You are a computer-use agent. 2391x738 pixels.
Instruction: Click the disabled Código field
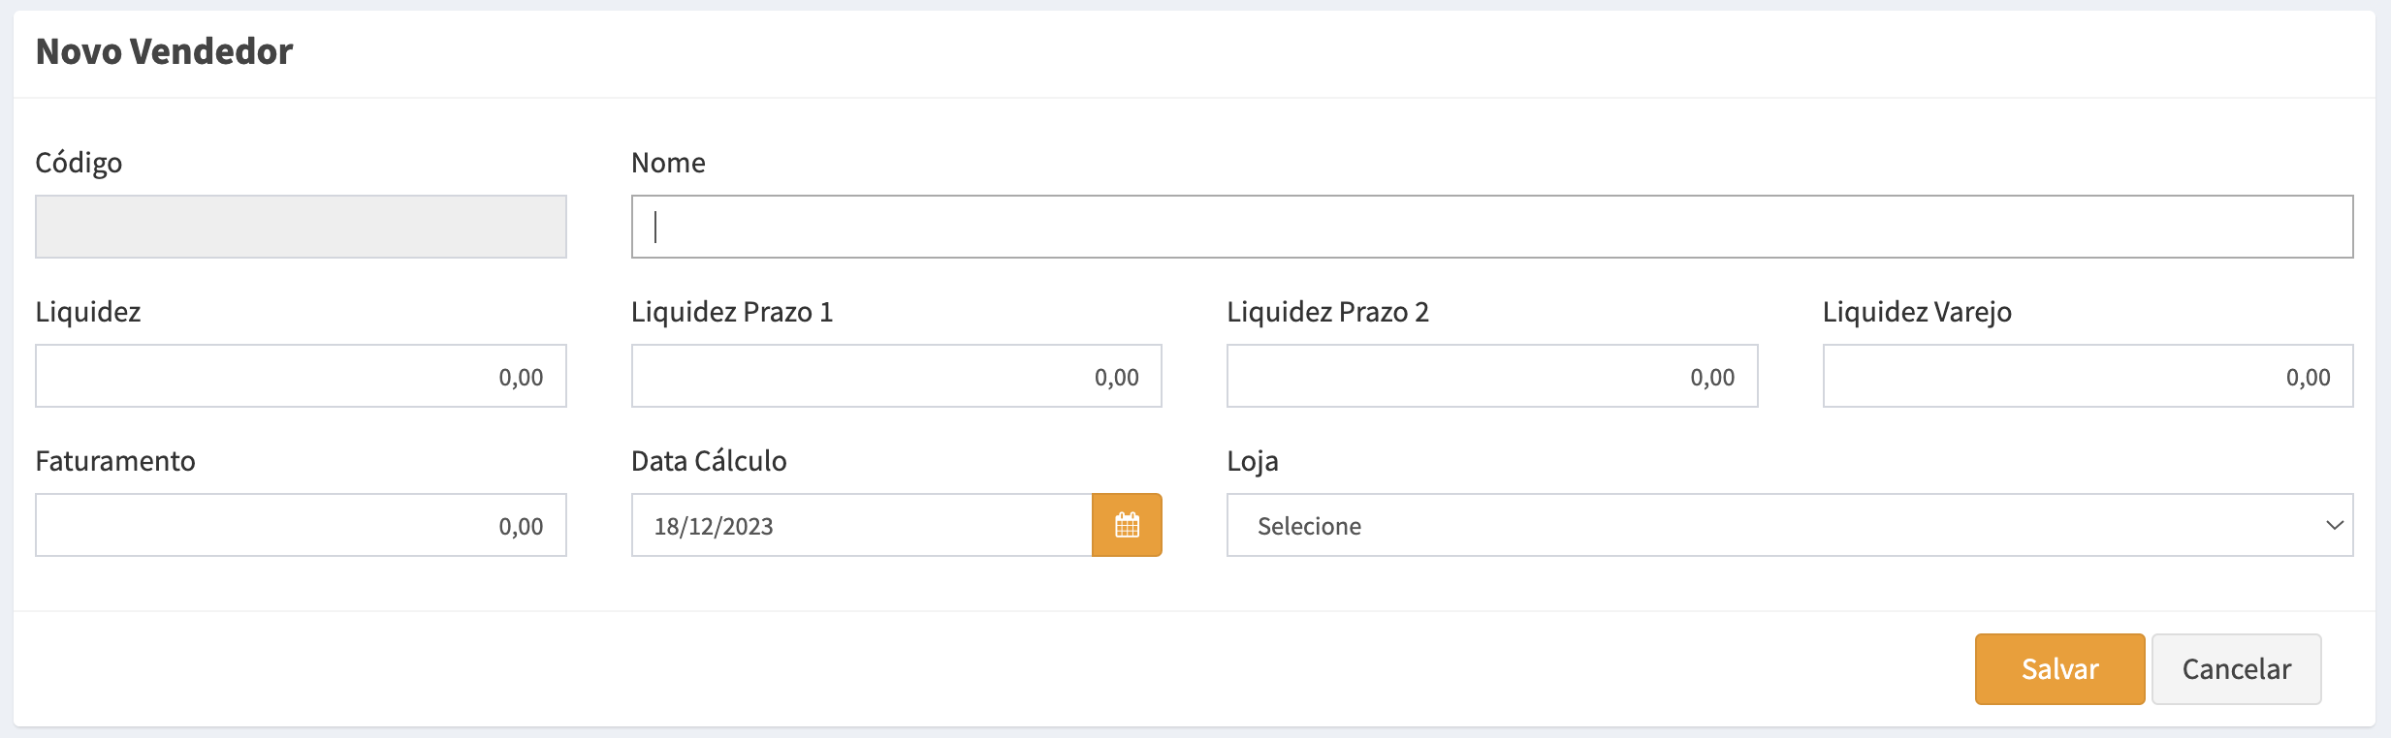301,227
